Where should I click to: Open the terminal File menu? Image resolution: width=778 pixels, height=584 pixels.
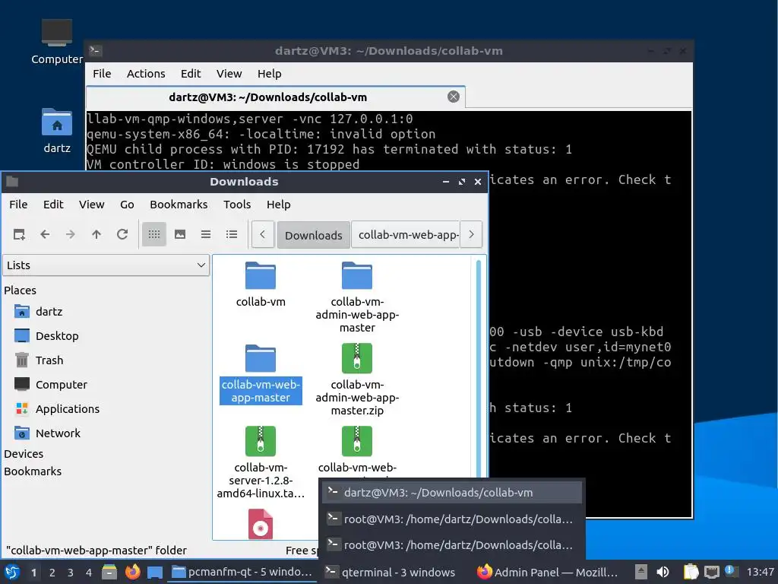point(102,74)
